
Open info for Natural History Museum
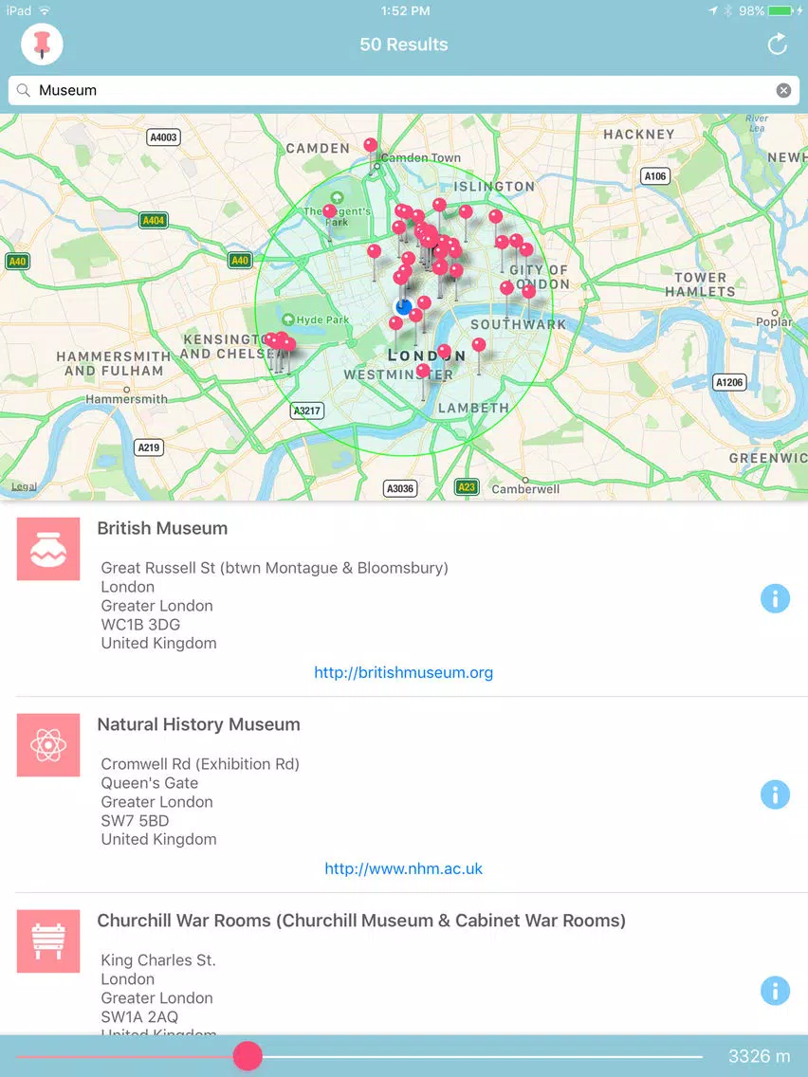click(x=775, y=794)
